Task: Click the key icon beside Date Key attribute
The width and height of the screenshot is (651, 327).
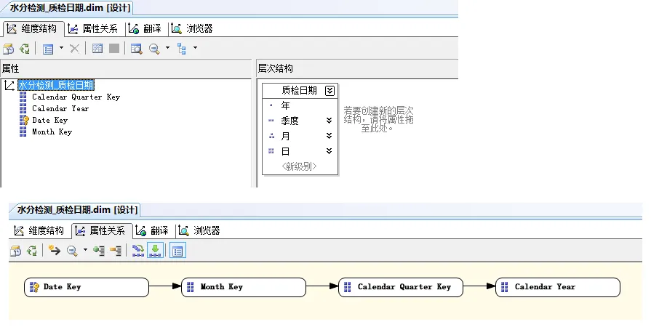Action: click(24, 121)
